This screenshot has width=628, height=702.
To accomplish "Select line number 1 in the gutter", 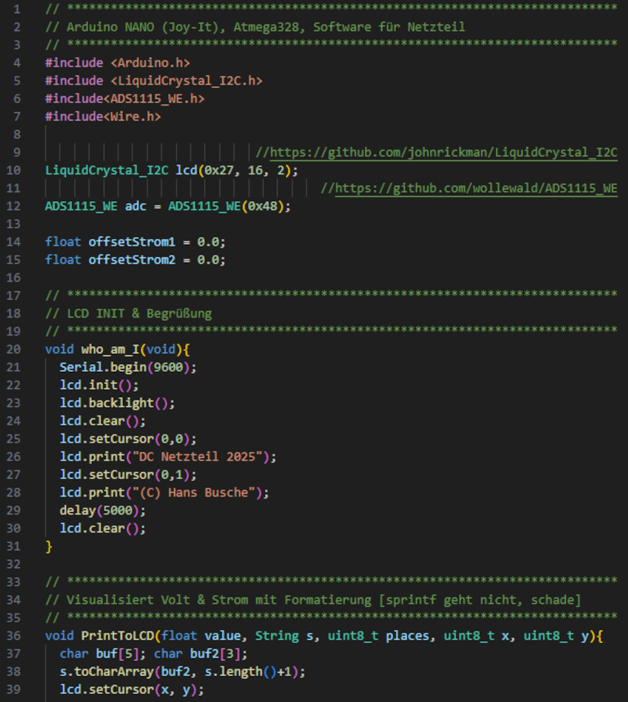I will (16, 9).
